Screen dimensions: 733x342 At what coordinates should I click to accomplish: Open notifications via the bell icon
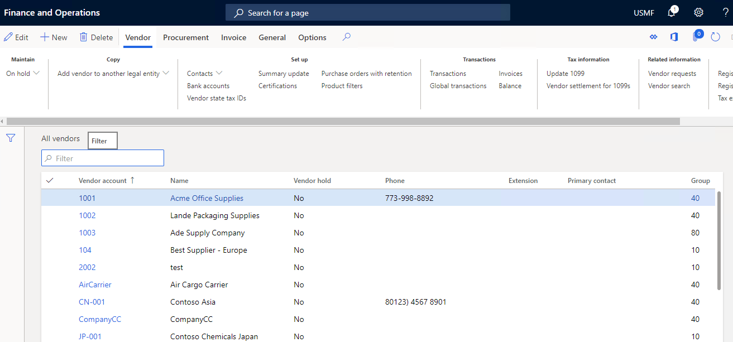tap(672, 11)
